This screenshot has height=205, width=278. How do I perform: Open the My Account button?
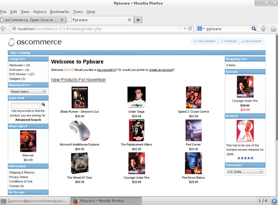tap(252, 41)
